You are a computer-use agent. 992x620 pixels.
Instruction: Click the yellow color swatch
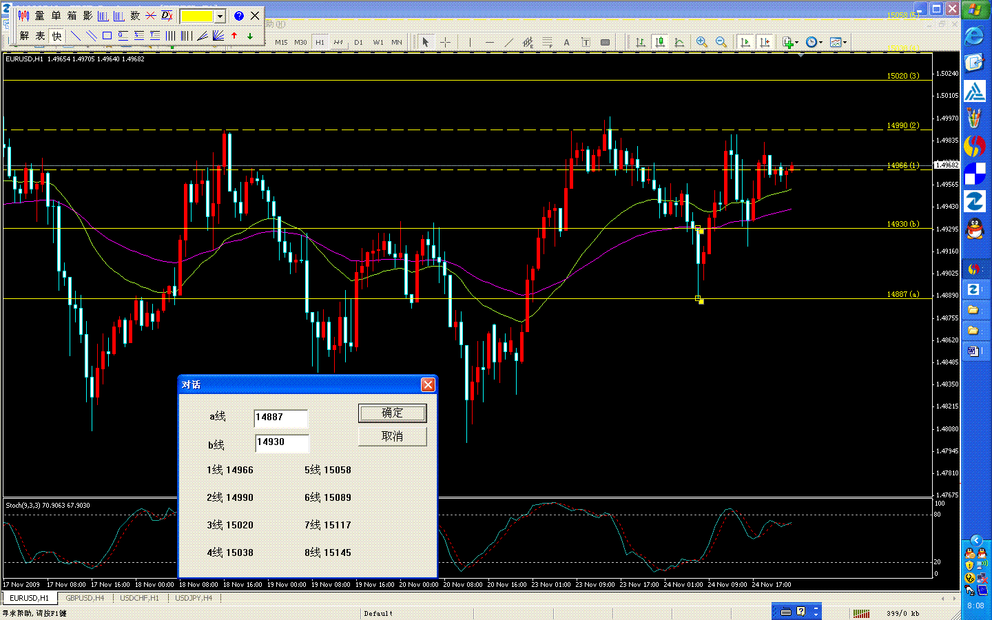(197, 16)
